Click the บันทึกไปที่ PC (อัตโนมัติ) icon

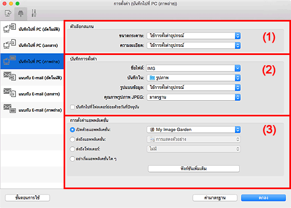click(10, 28)
